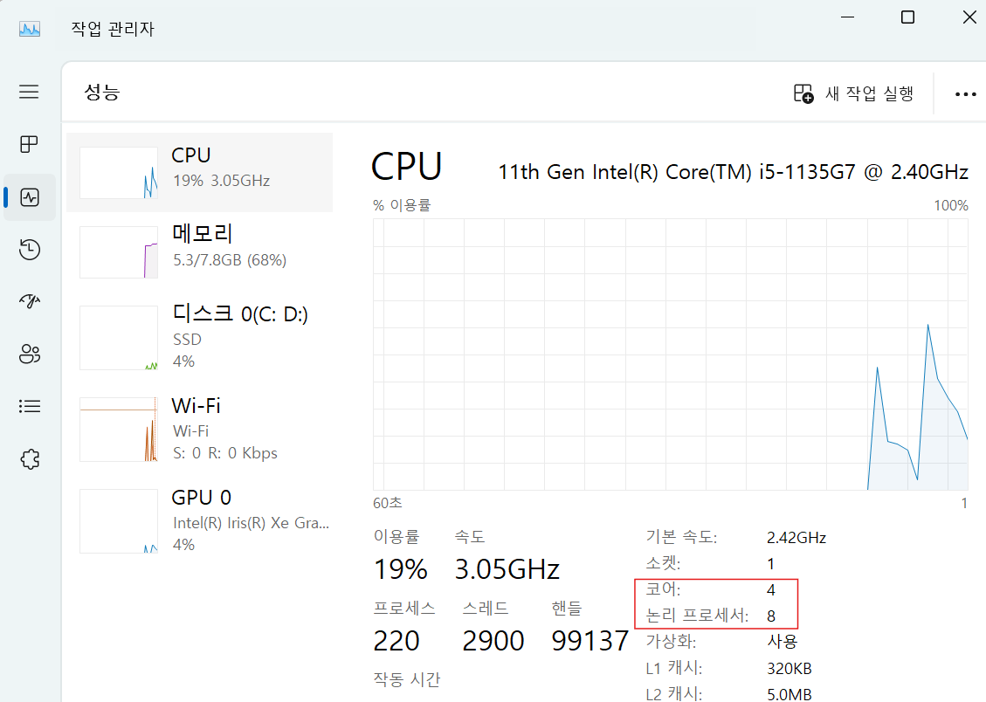This screenshot has height=702, width=986.
Task: Click the 새 작업 실행 button
Action: click(853, 93)
